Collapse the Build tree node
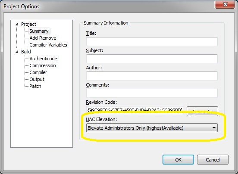This screenshot has height=174, width=238. click(x=17, y=52)
